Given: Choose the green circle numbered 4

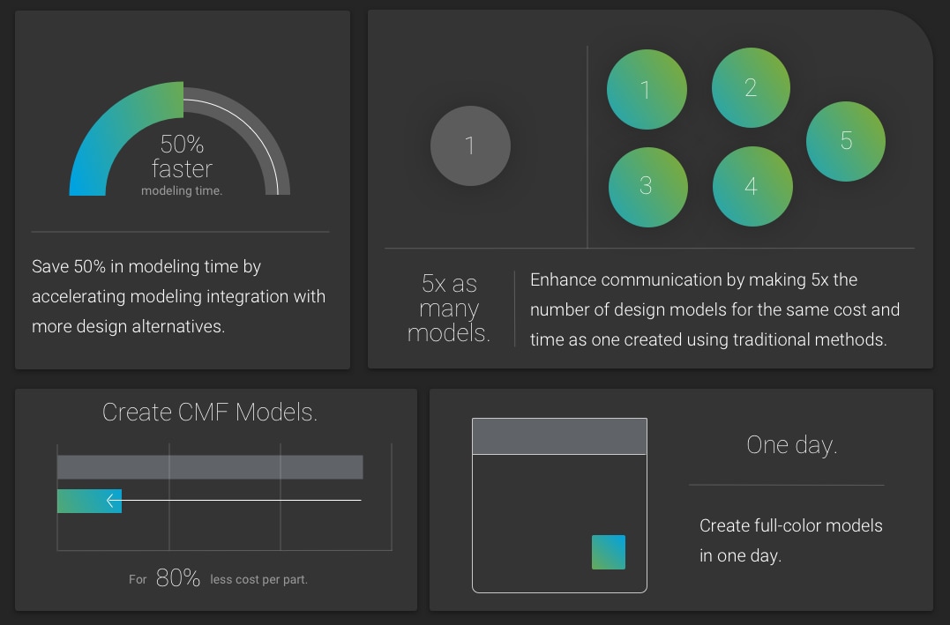Looking at the screenshot, I should pos(752,187).
